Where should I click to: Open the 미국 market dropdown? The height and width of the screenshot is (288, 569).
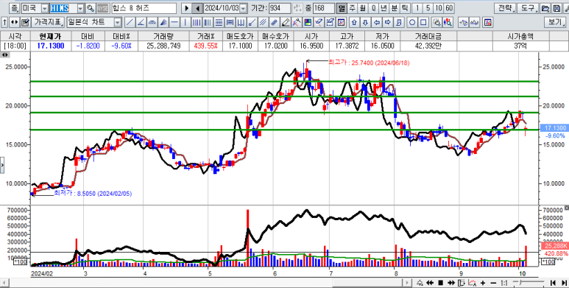(x=45, y=8)
